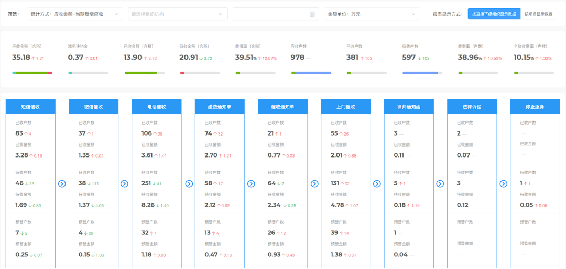Image resolution: width=566 pixels, height=269 pixels.
Task: Open the 统计方式 dropdown
Action: pyautogui.click(x=75, y=14)
